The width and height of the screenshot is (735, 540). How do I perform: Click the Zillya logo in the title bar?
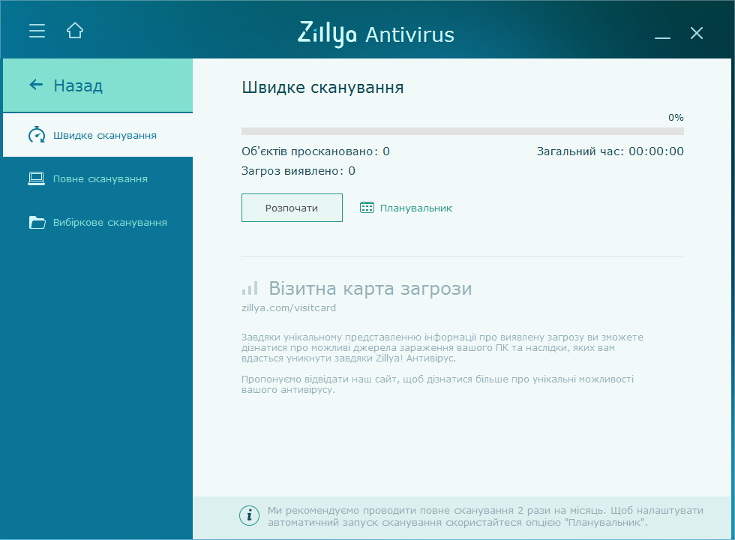tap(328, 32)
